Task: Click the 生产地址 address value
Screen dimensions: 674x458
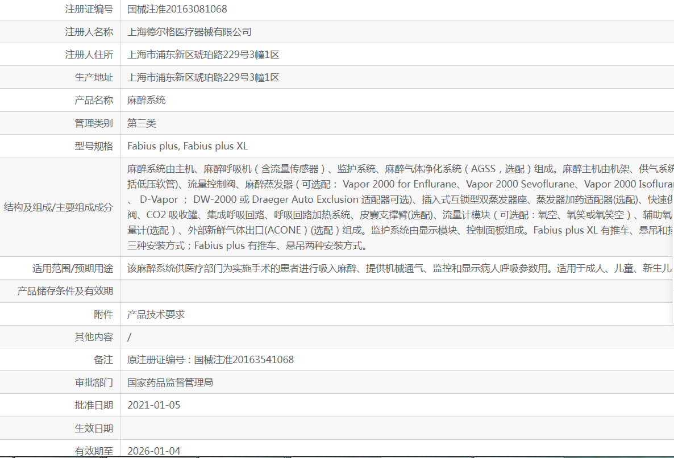Action: click(x=203, y=77)
